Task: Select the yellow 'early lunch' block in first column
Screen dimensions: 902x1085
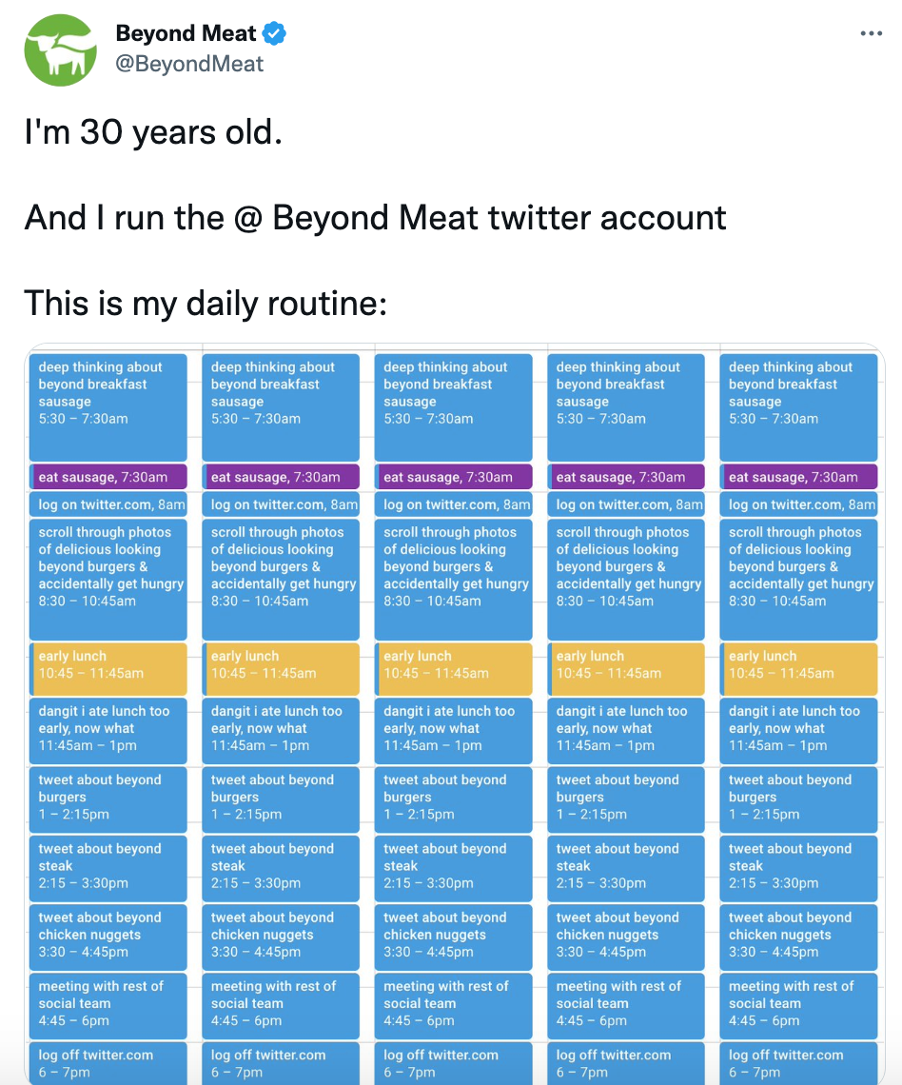Action: point(108,668)
